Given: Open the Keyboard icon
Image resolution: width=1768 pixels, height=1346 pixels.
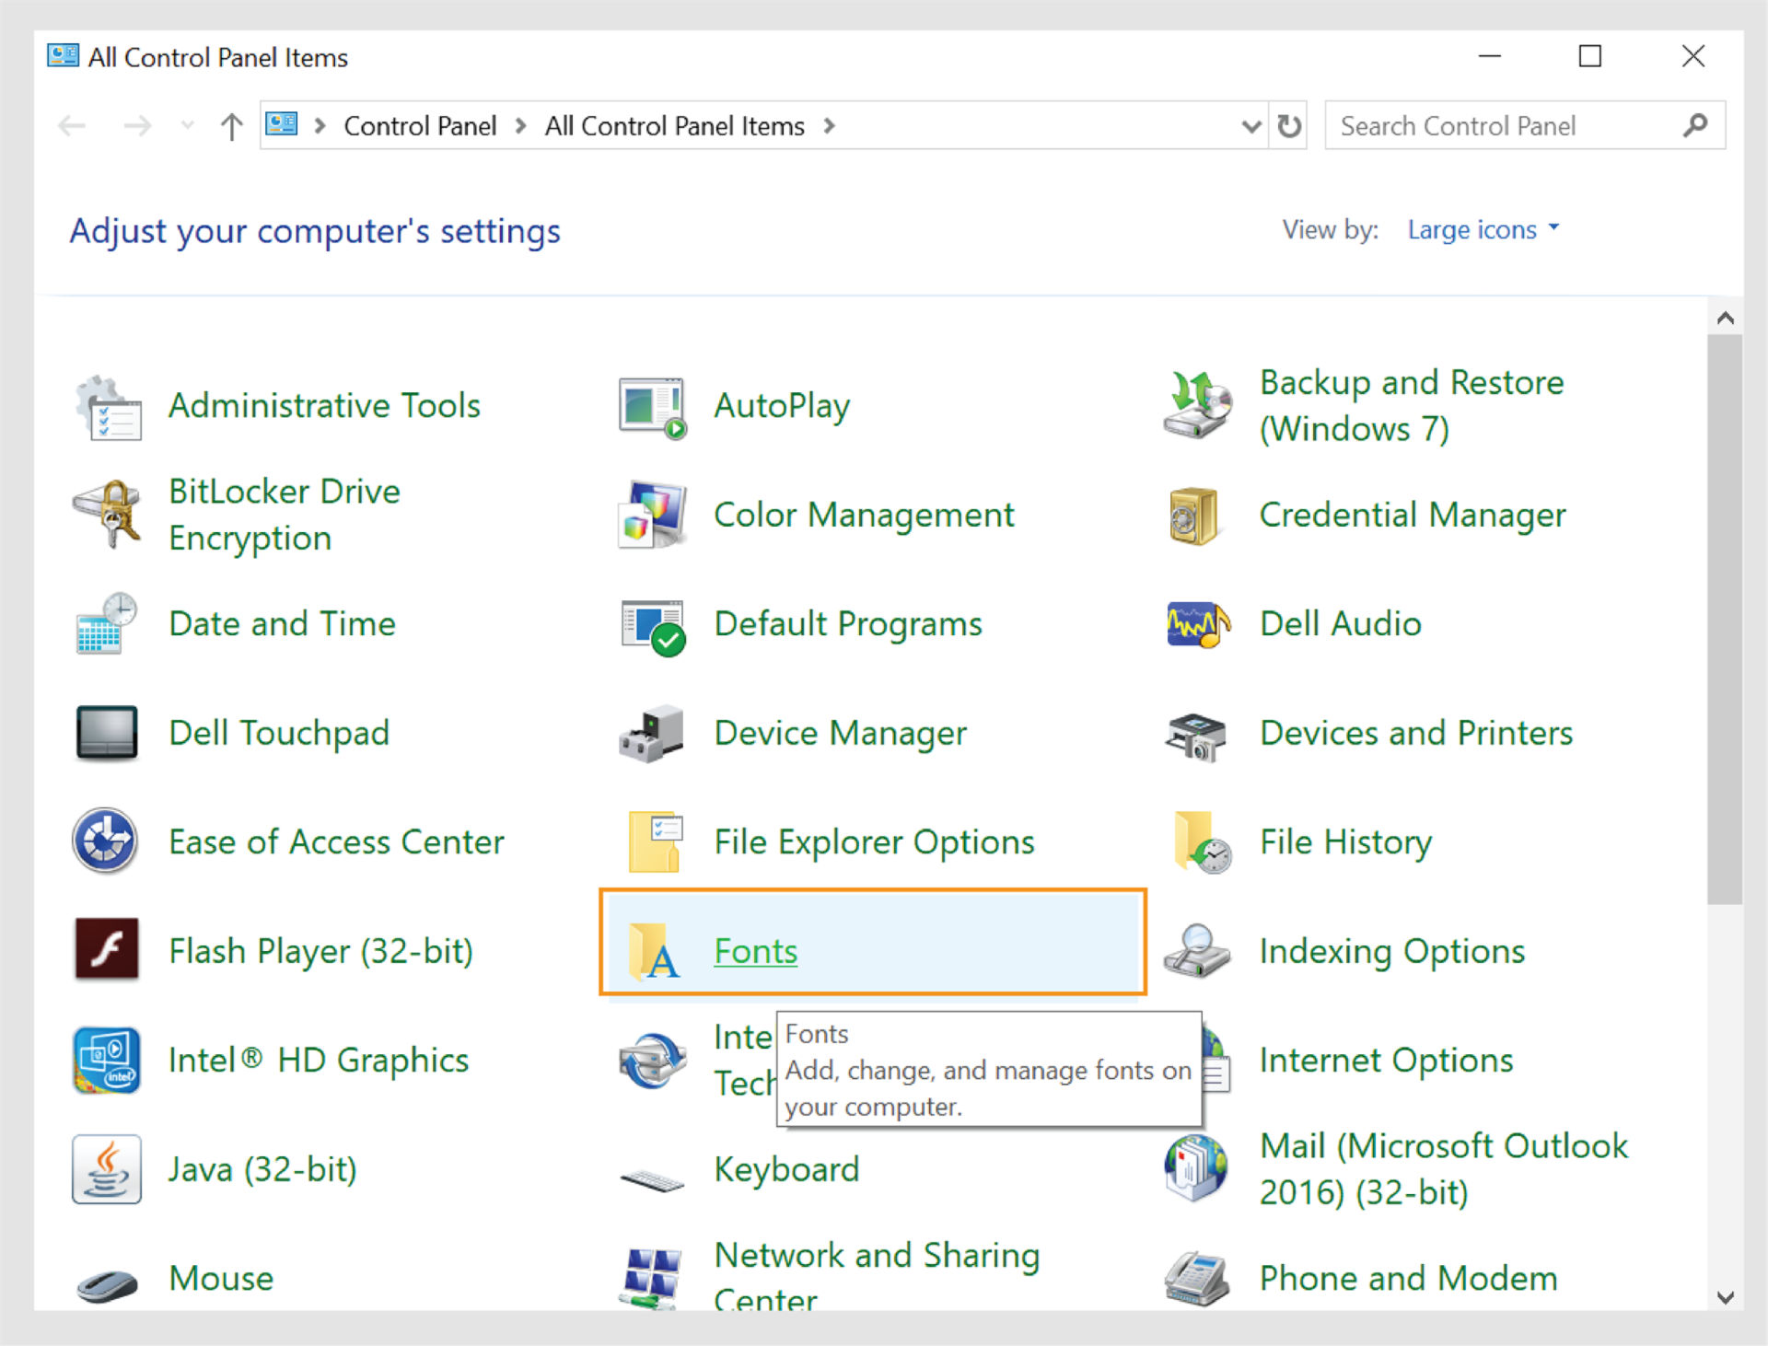Looking at the screenshot, I should [652, 1179].
